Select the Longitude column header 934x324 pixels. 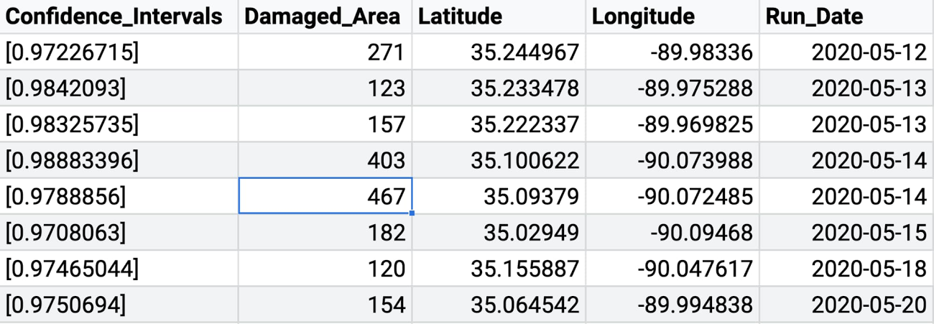[x=672, y=17]
